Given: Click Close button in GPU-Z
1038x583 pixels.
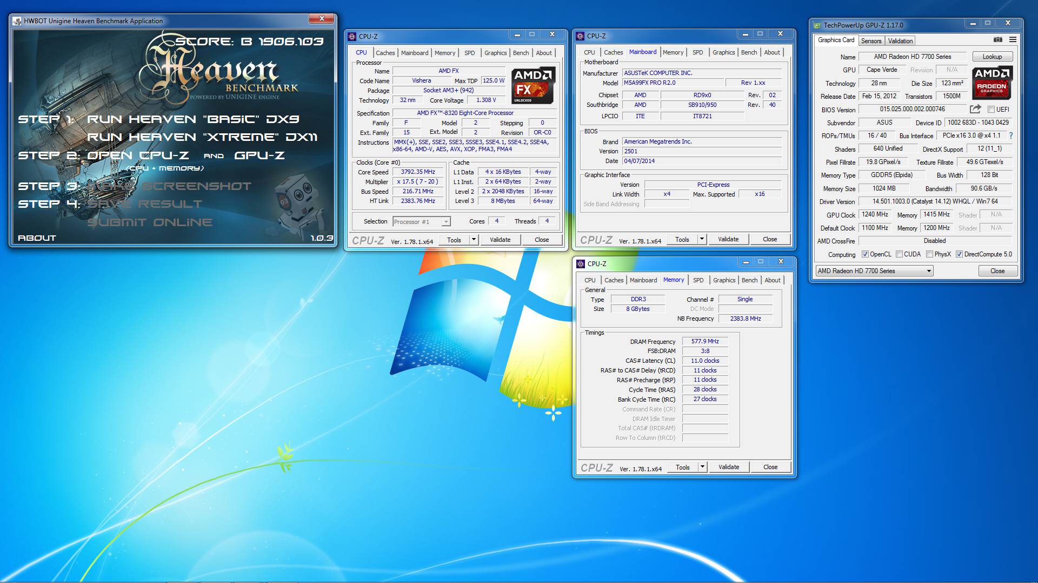Looking at the screenshot, I should 997,271.
